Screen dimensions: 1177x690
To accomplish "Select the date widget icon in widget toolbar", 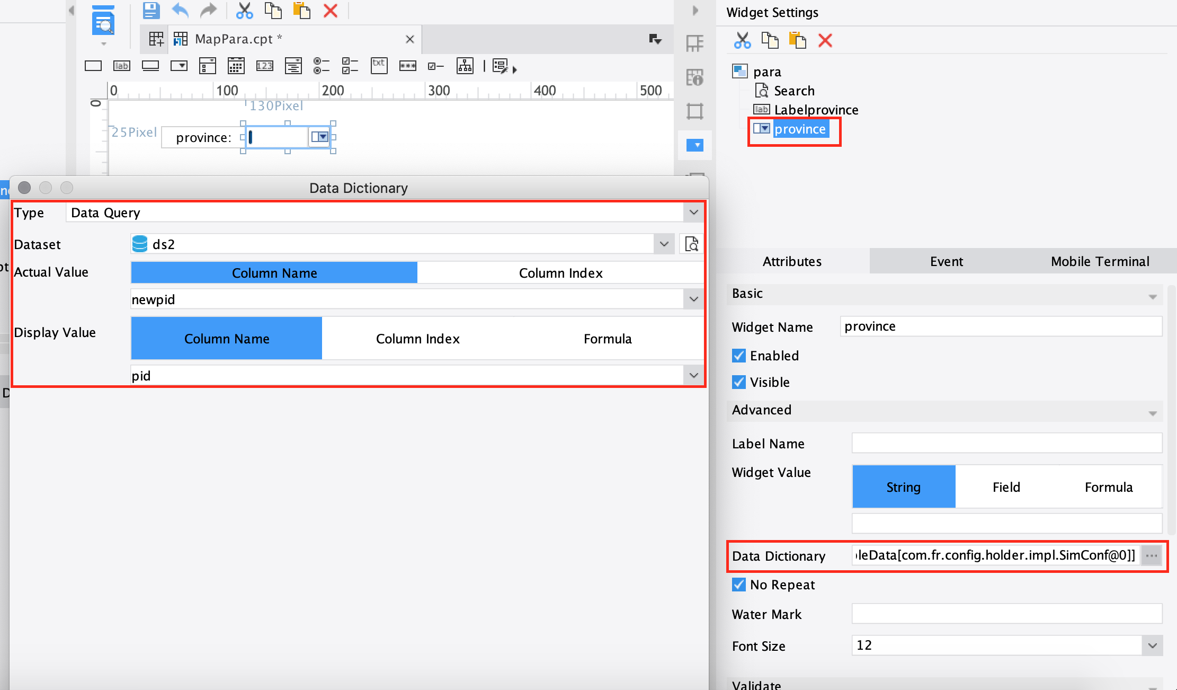I will coord(236,66).
